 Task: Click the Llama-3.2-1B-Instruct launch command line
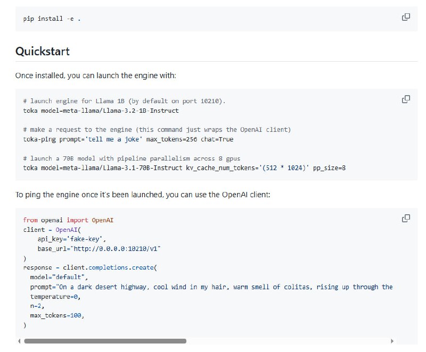(x=101, y=111)
